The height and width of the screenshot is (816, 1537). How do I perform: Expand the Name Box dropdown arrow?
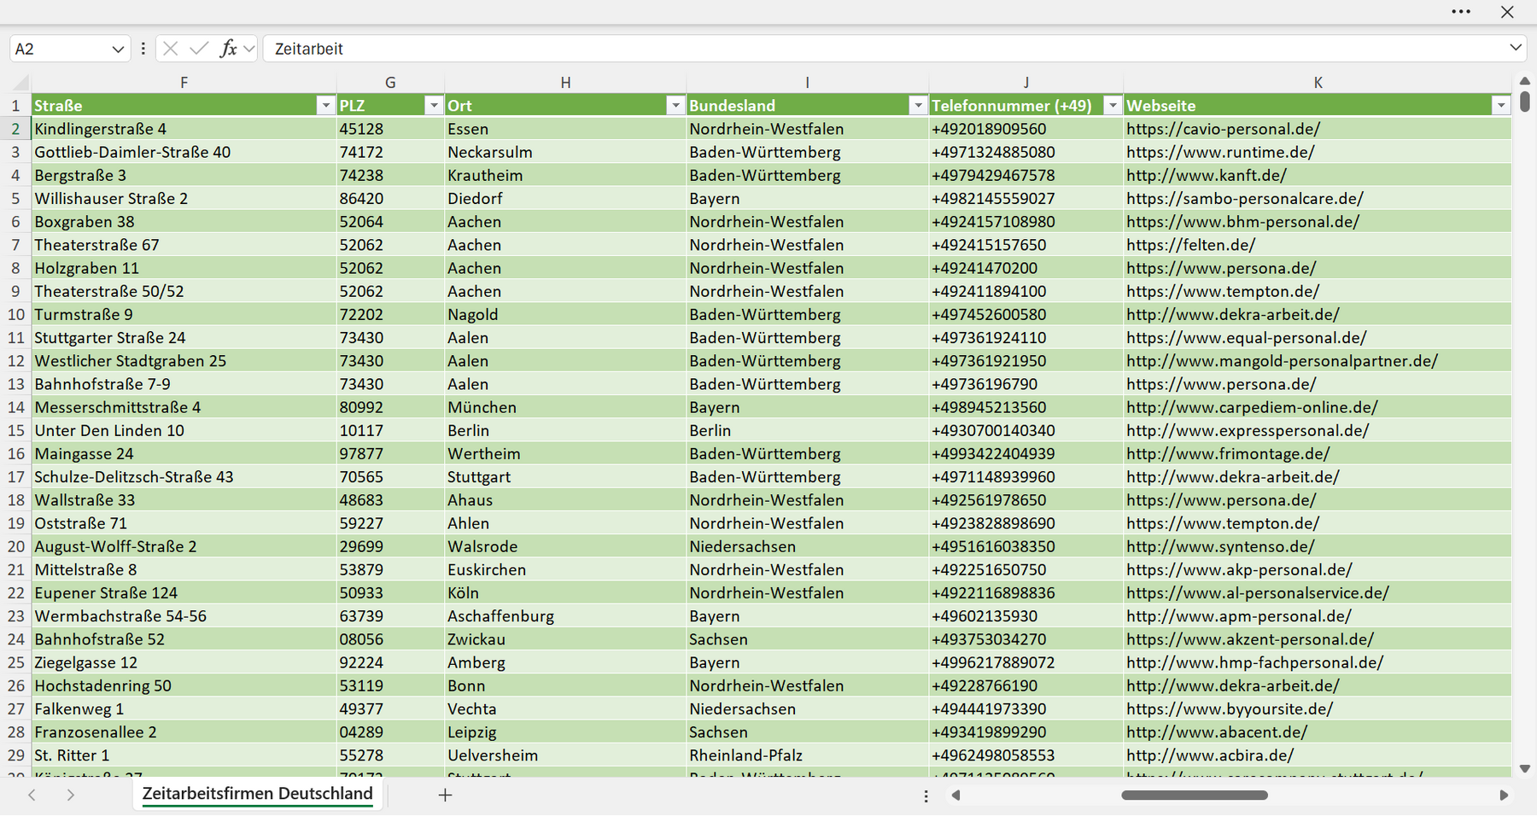(x=118, y=49)
